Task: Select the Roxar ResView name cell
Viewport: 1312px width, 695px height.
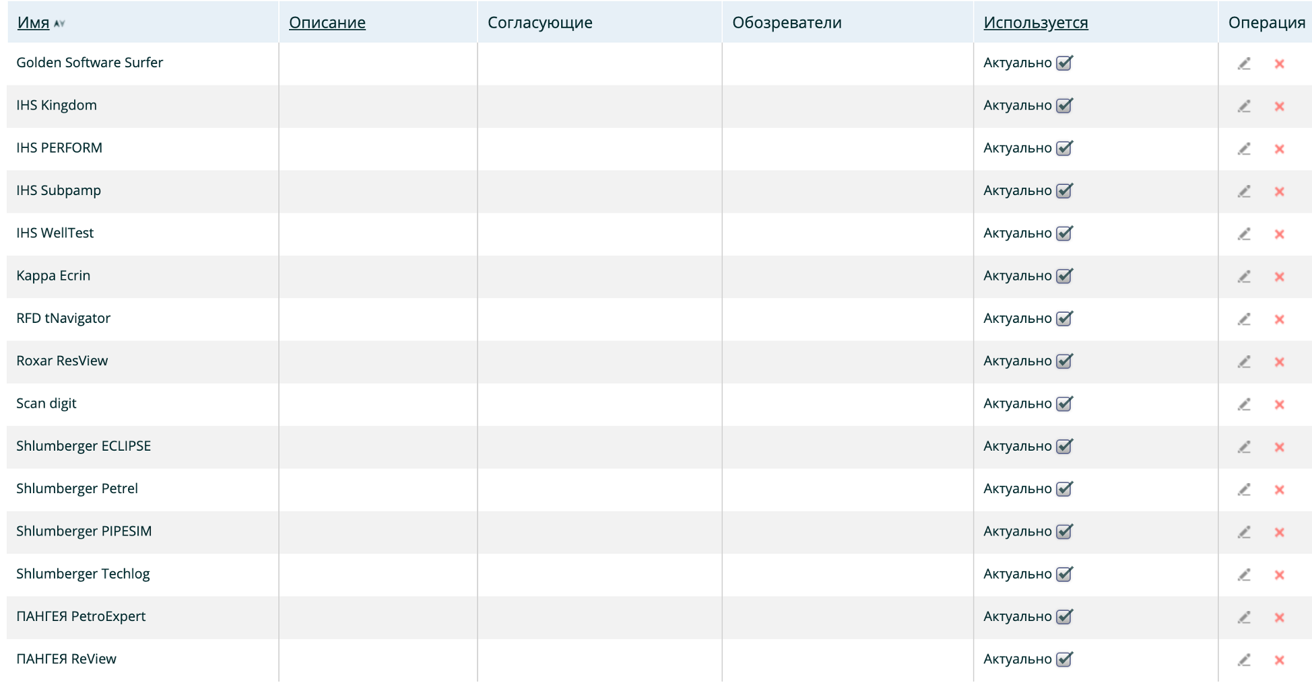Action: click(143, 361)
